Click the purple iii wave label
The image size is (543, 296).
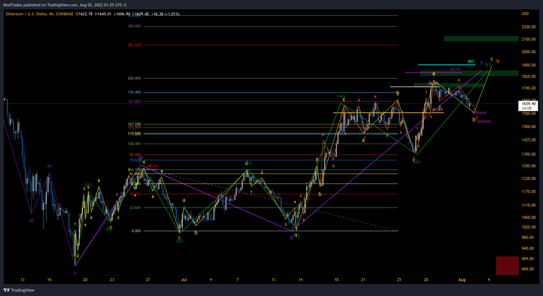pos(31,221)
